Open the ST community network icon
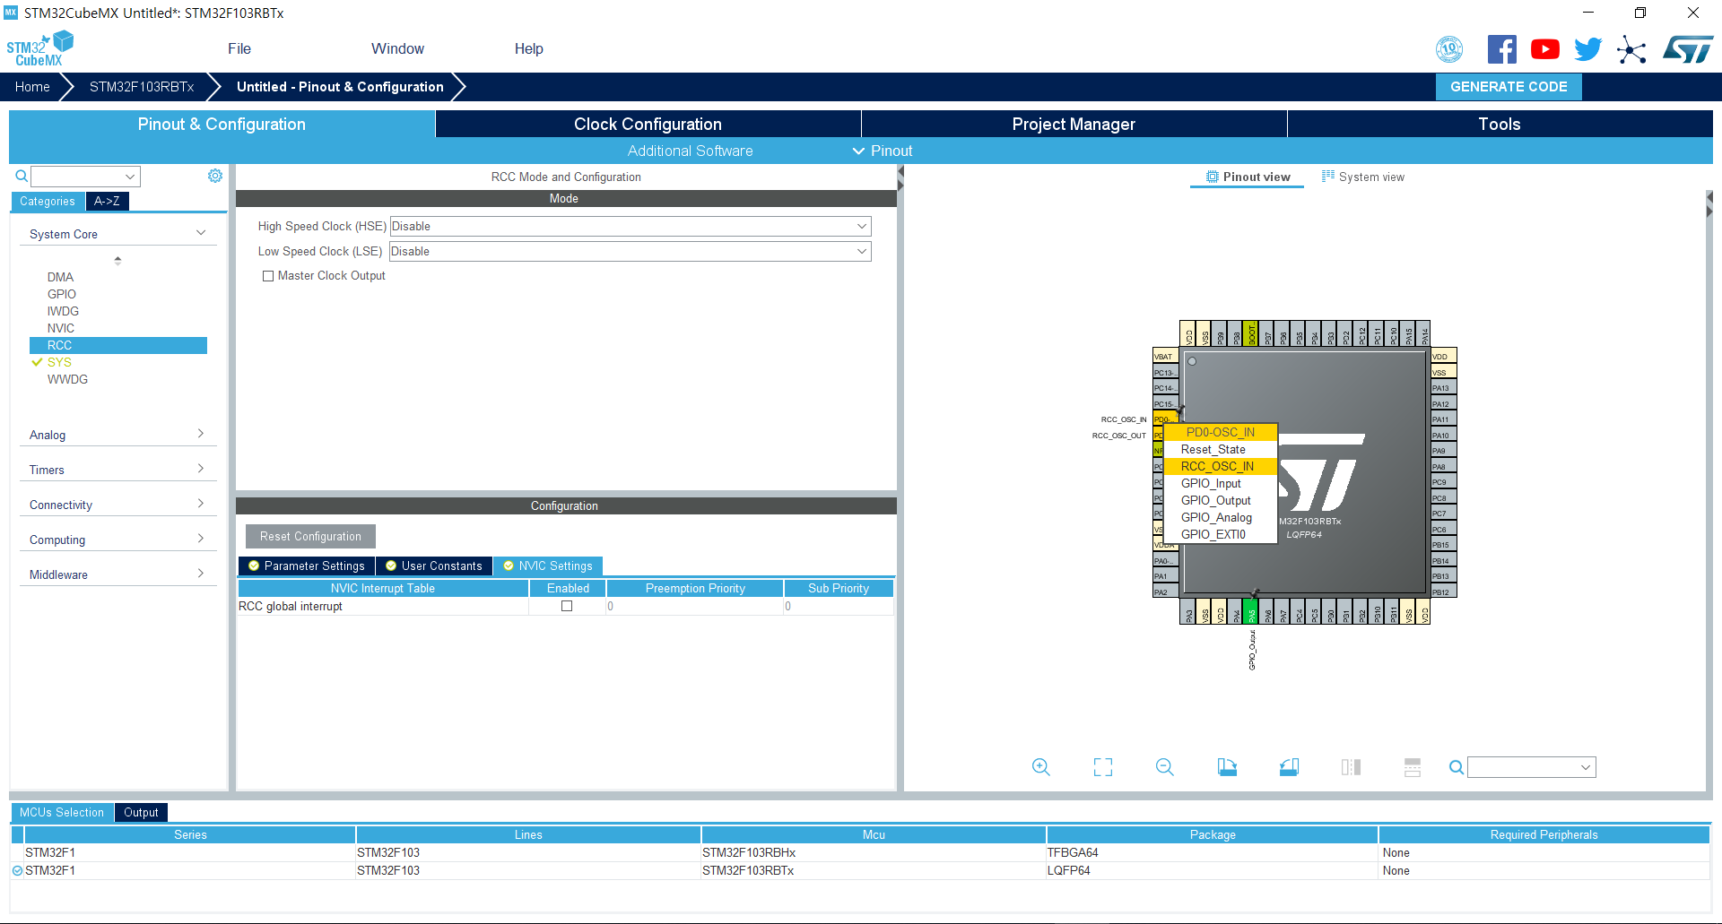The height and width of the screenshot is (924, 1722). (x=1631, y=49)
